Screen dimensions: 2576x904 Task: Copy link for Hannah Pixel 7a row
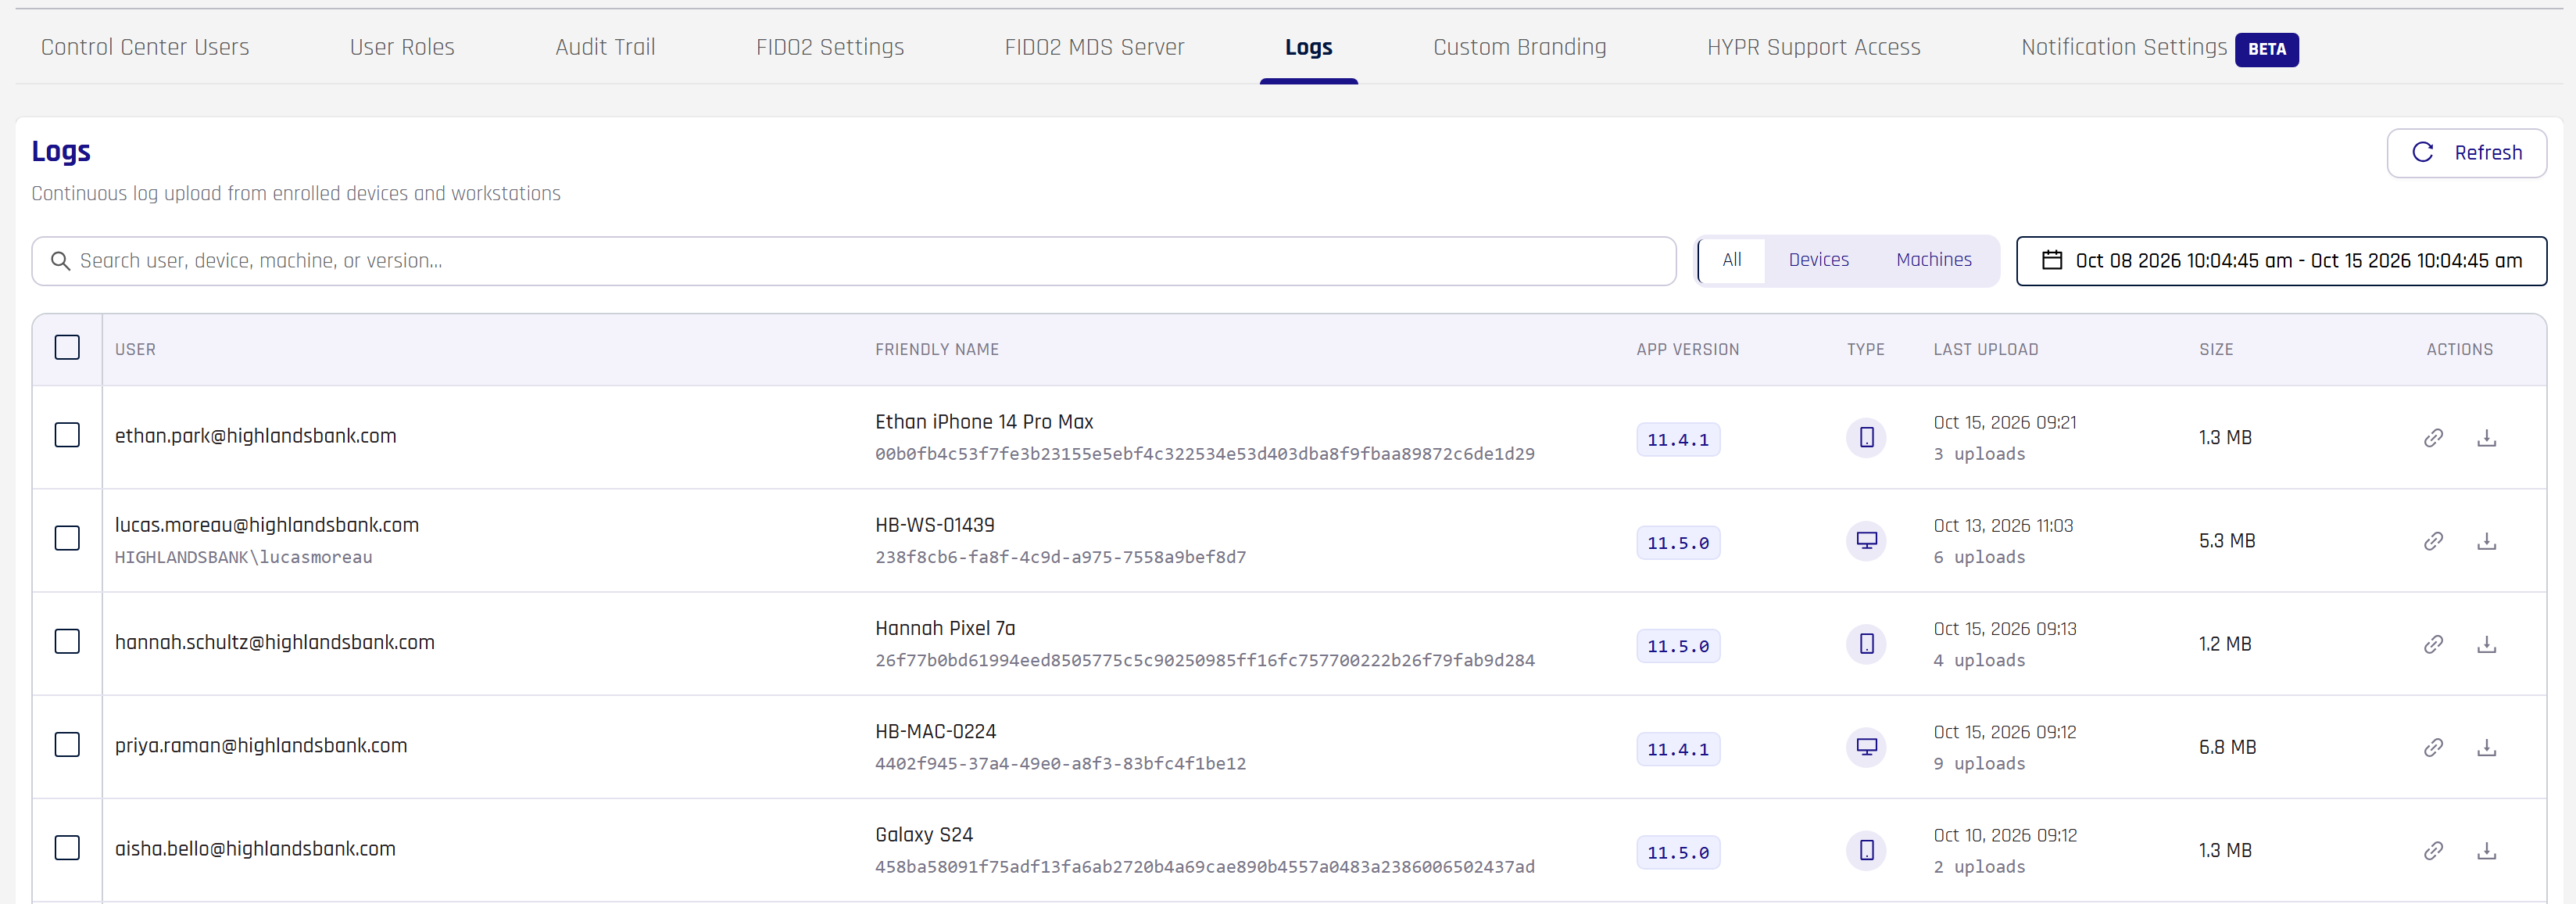pyautogui.click(x=2433, y=644)
